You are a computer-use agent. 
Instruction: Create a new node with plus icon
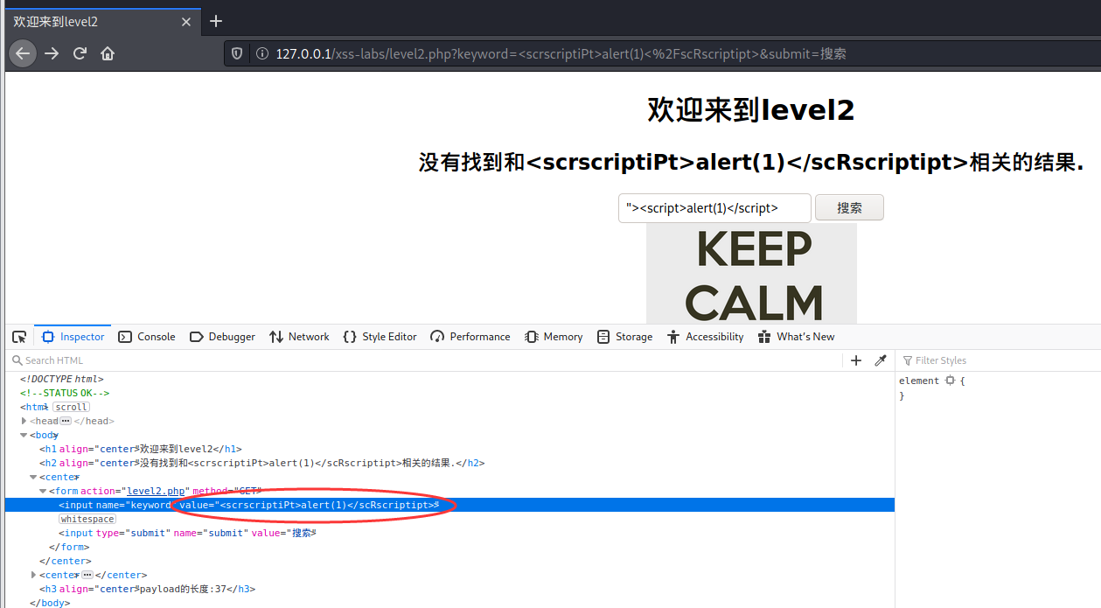pyautogui.click(x=856, y=360)
